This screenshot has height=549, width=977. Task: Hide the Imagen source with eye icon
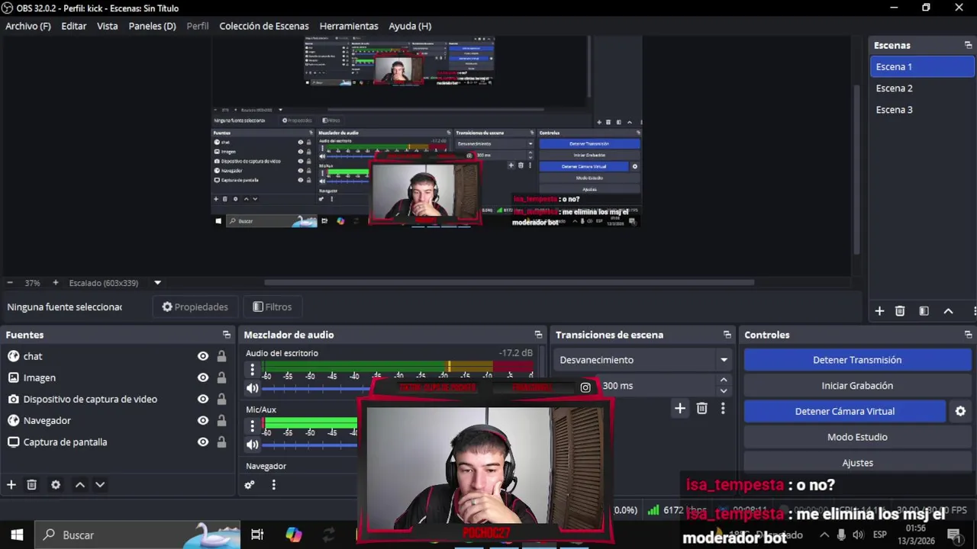click(x=203, y=377)
